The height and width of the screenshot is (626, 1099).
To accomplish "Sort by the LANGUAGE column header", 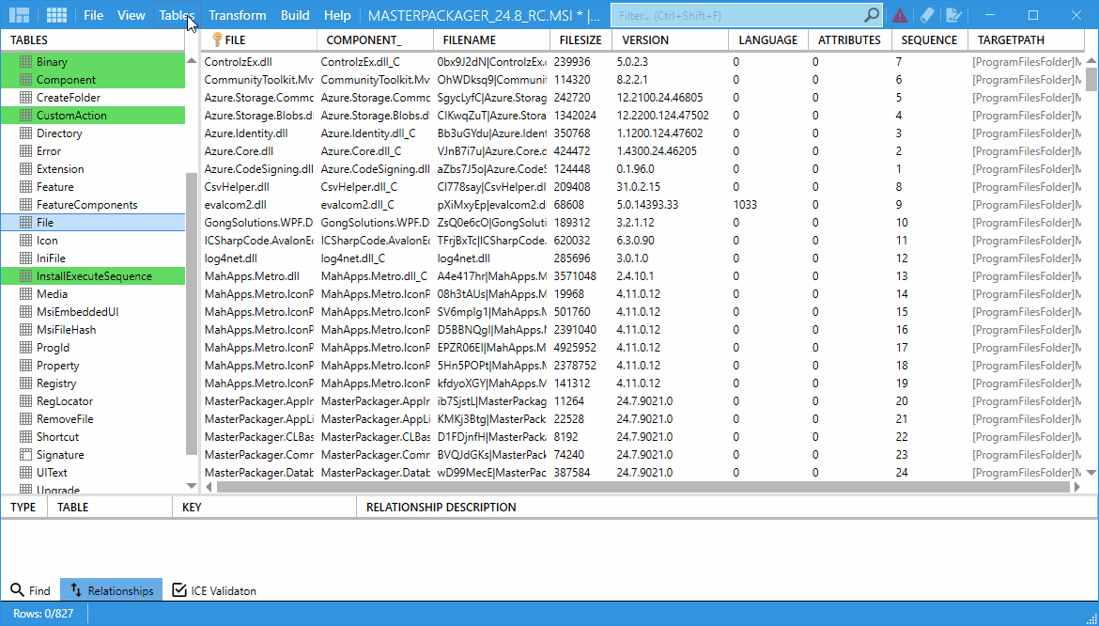I will pyautogui.click(x=768, y=40).
